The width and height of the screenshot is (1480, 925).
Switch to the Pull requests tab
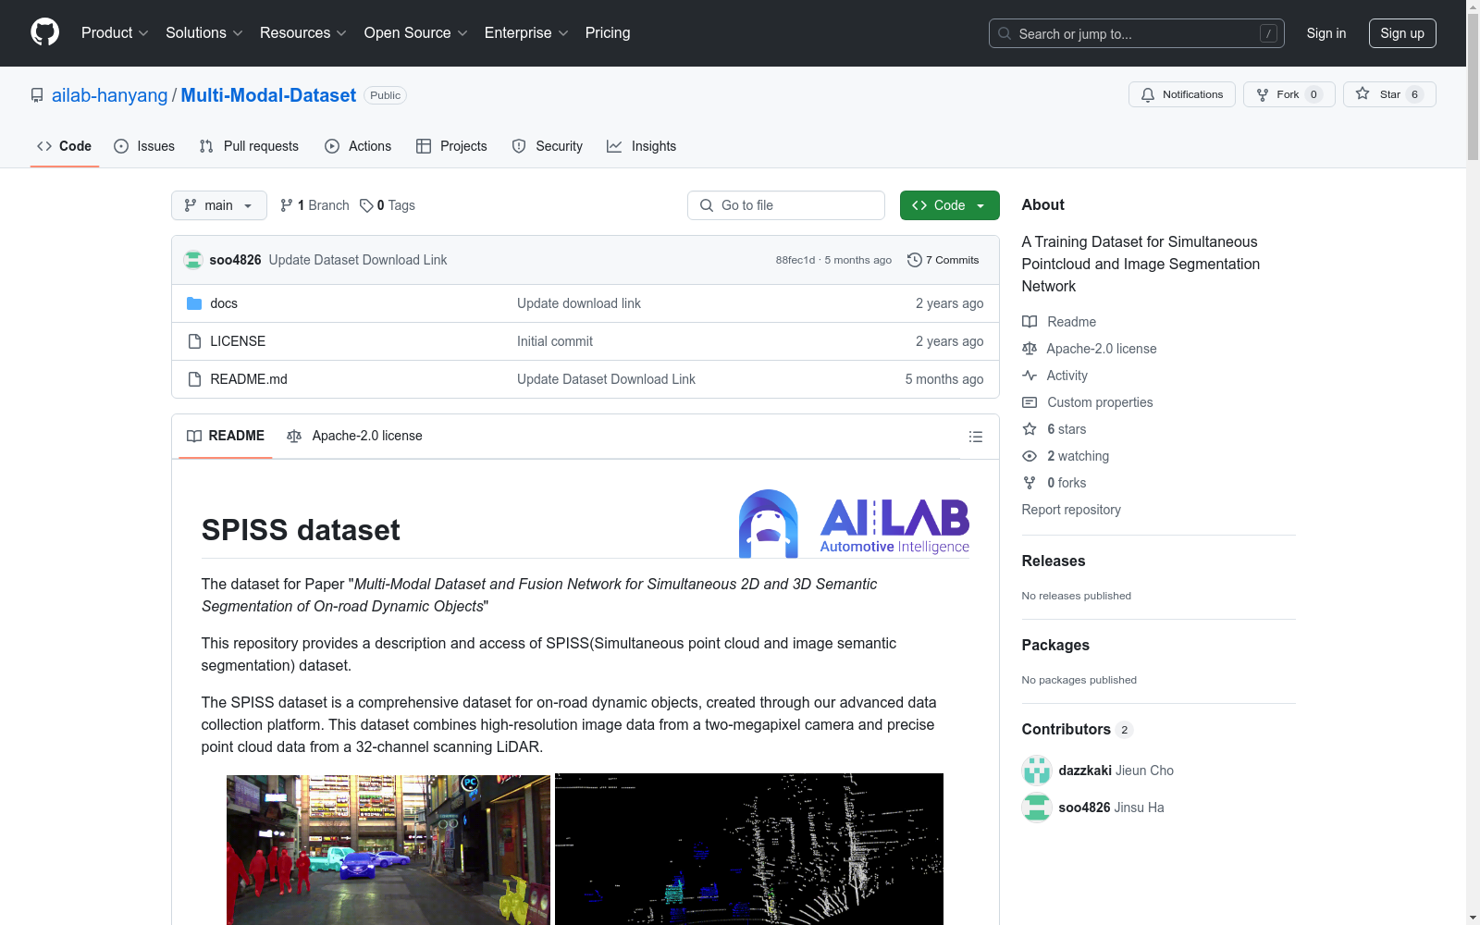249,146
